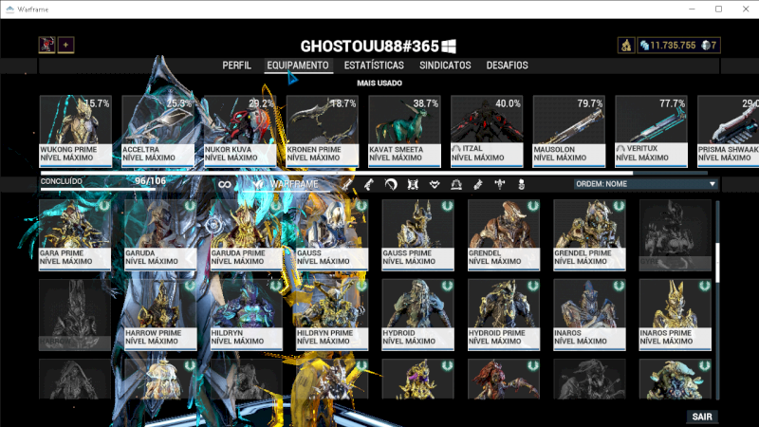Click the Itzal archwing symbol before name

456,149
